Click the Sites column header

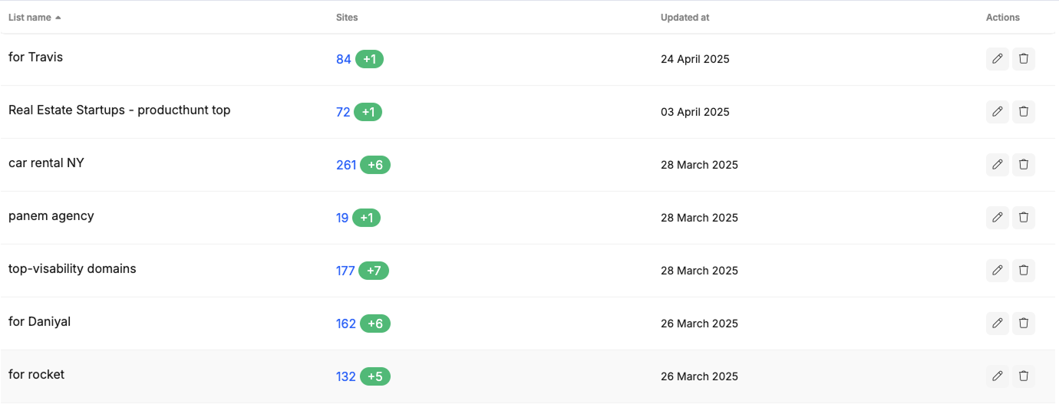[x=347, y=17]
